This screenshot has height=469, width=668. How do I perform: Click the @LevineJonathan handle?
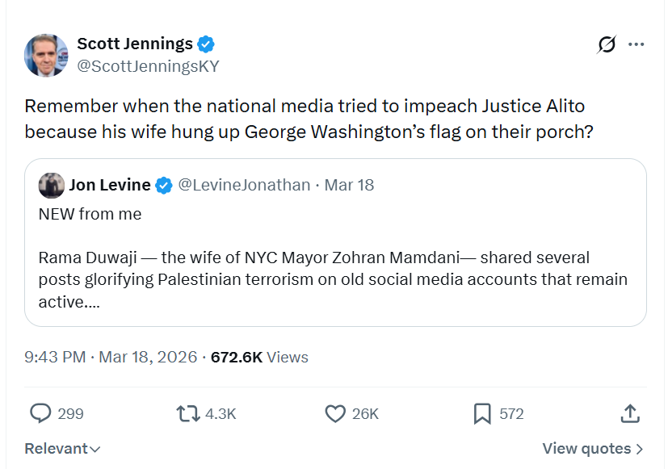click(244, 185)
